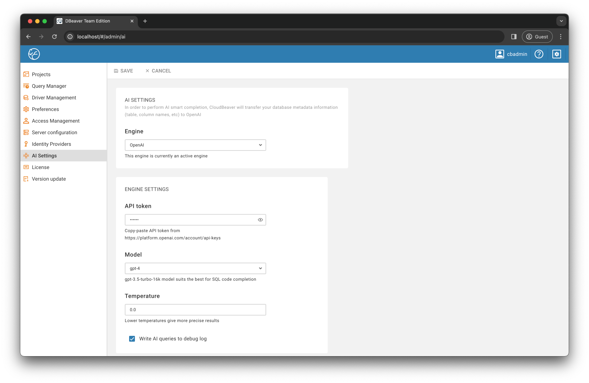Click the Projects sidebar icon
Screen dimensions: 589x383
26,74
